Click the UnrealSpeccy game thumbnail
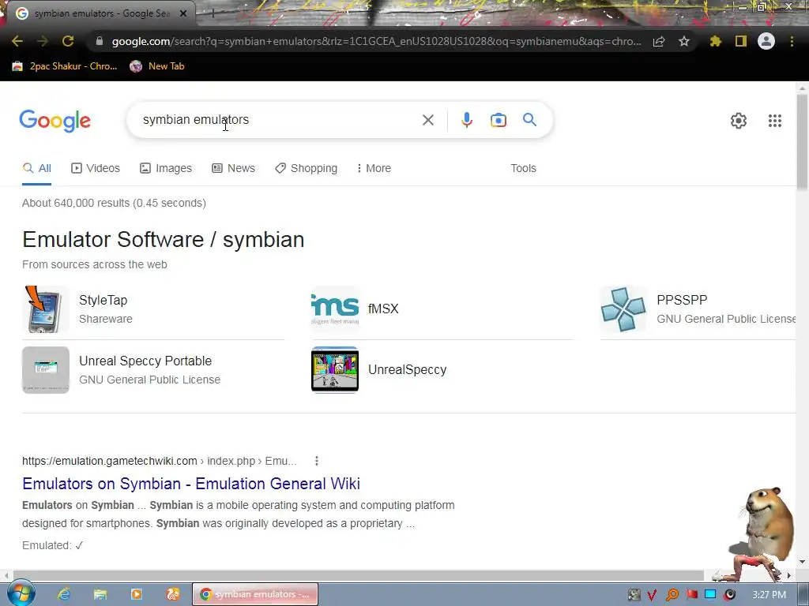 [335, 370]
